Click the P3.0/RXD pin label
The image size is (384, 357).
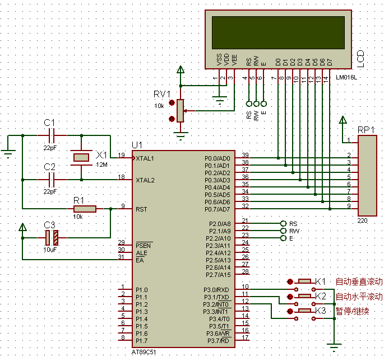tap(216, 290)
